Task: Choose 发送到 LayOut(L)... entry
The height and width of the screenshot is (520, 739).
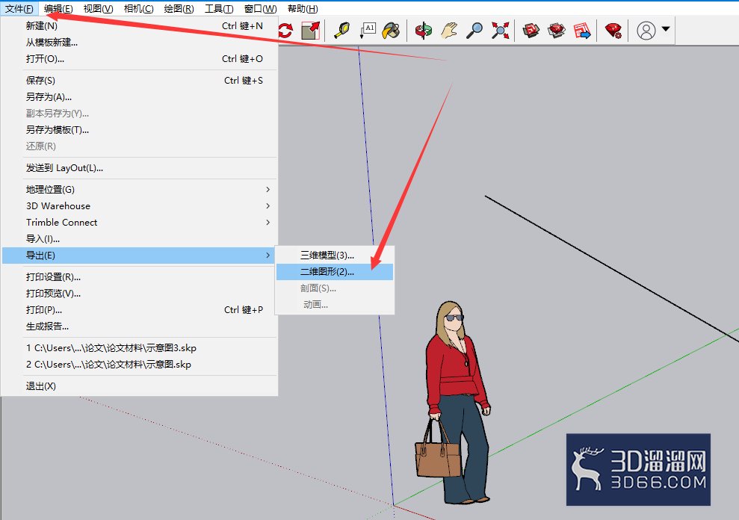Action: 140,168
